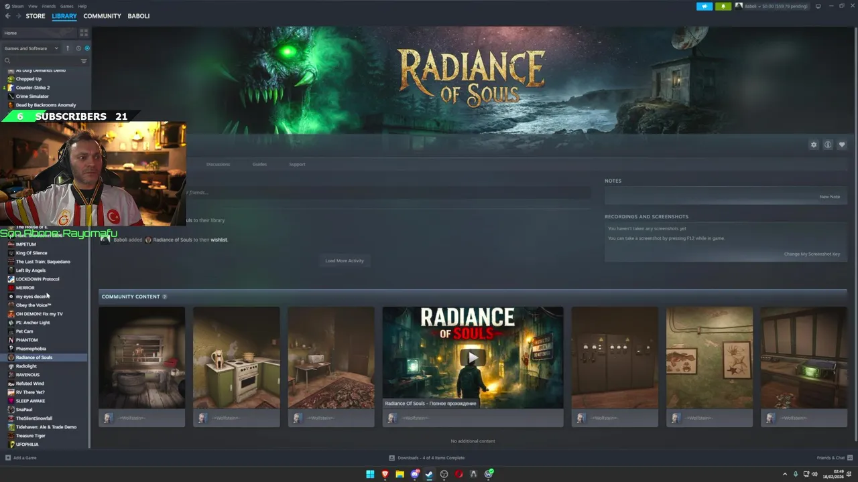This screenshot has height=482, width=858.
Task: Click Add a Game plus icon
Action: click(8, 458)
